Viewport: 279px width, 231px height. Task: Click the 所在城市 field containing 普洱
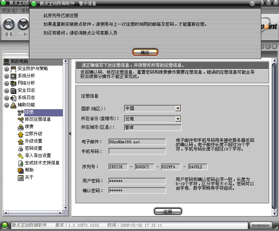pos(153,128)
